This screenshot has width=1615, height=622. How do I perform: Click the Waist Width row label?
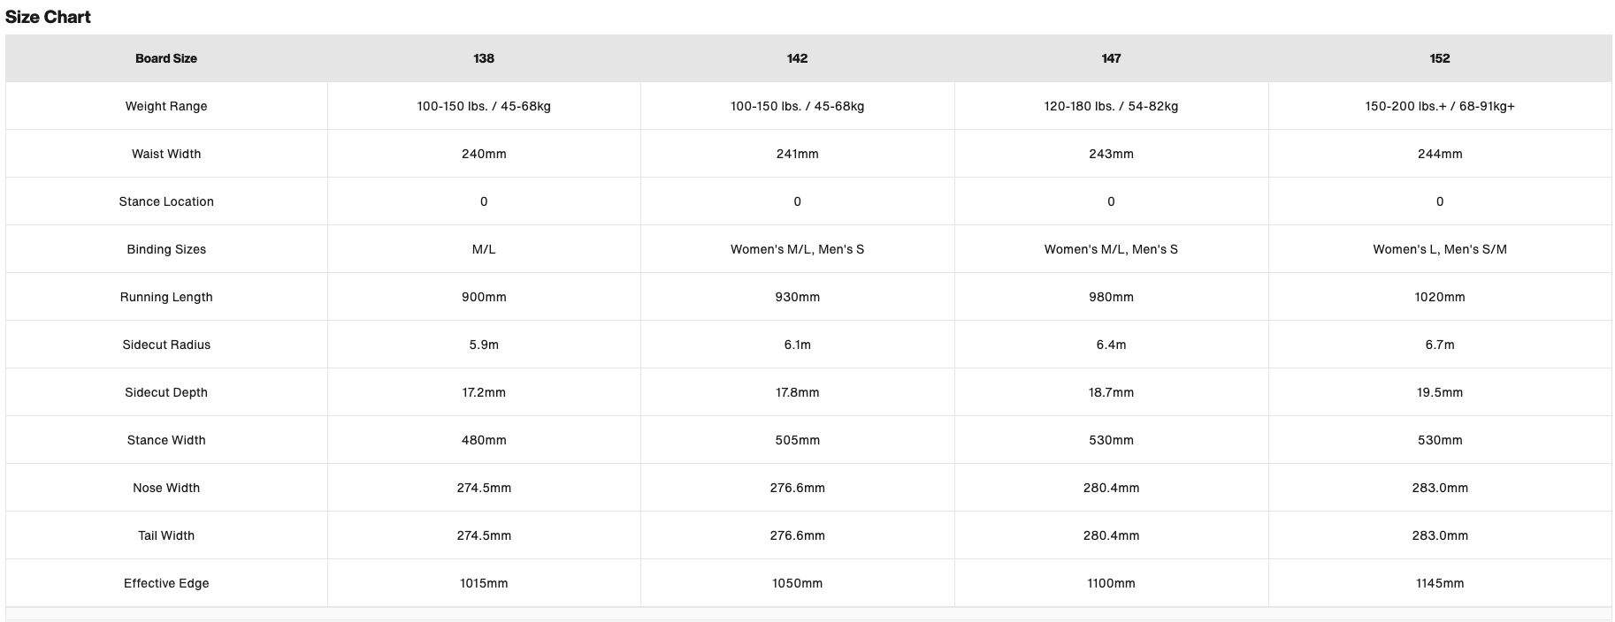[x=166, y=154]
